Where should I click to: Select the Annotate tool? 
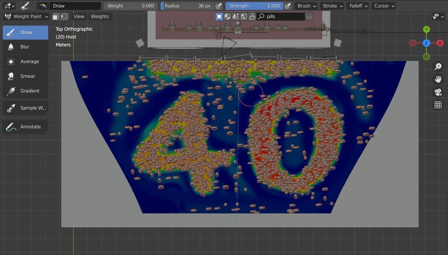coord(25,127)
